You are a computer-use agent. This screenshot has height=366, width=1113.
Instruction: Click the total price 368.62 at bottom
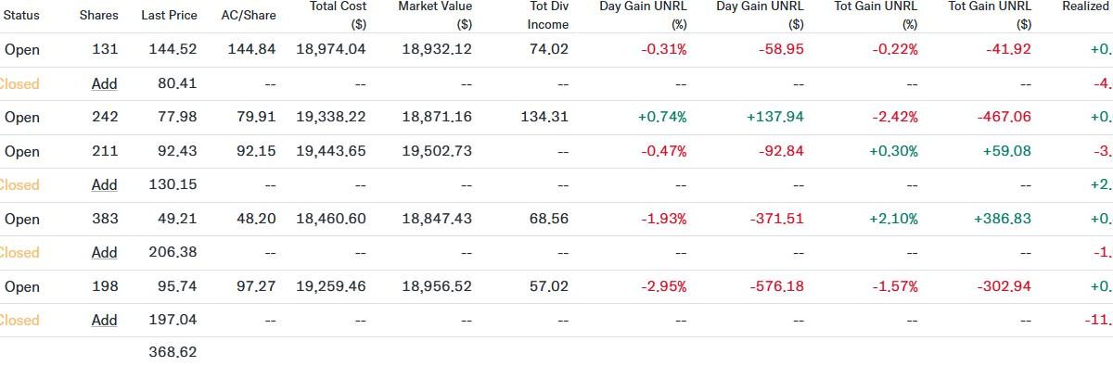click(173, 352)
